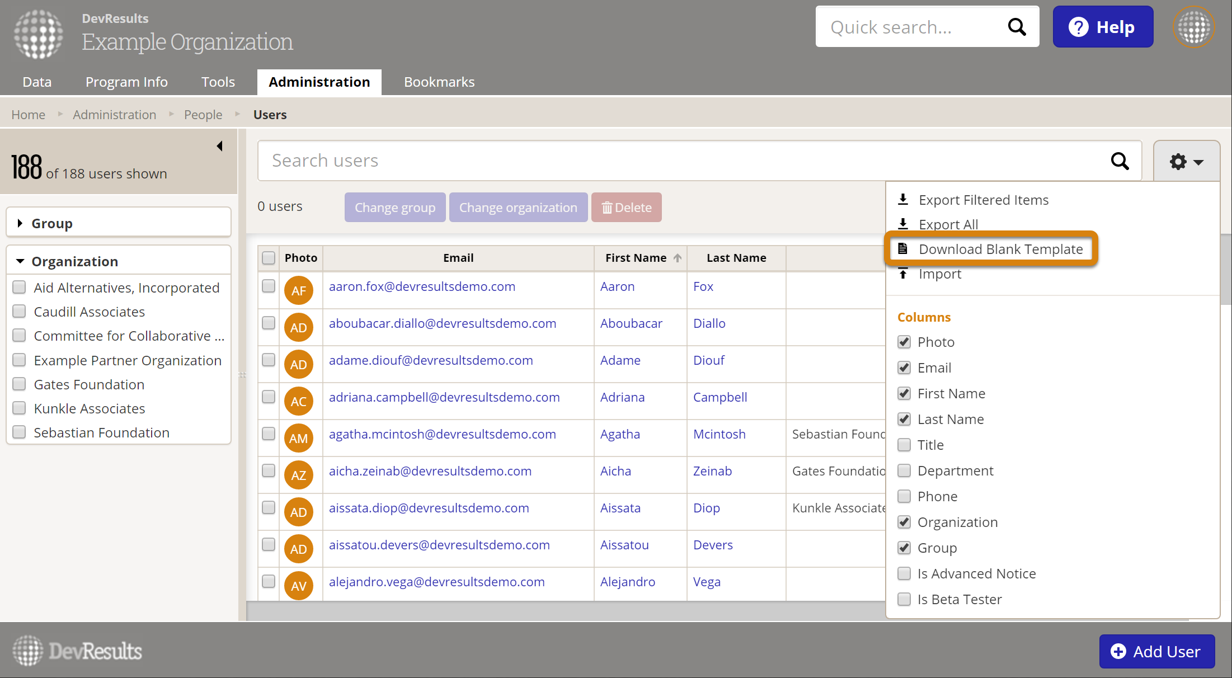
Task: Select Download Blank Template menu item
Action: point(1000,249)
